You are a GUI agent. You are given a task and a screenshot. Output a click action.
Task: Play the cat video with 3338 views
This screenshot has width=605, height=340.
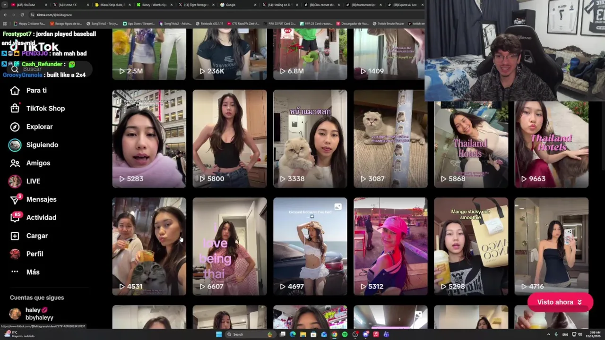point(310,138)
